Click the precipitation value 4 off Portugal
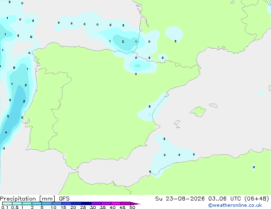Image resolution: width=271 pixels, height=209 pixels. (x=6, y=132)
